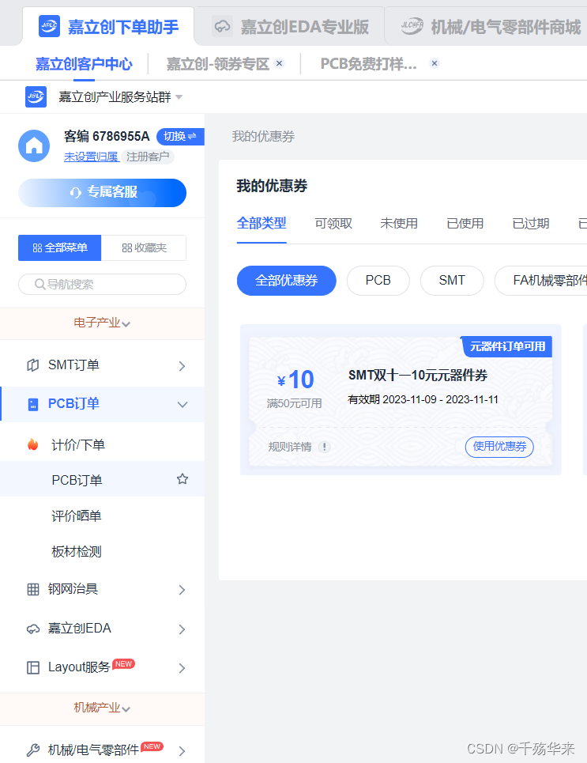Open the 嘉立创-领券专区 tab
This screenshot has width=587, height=763.
[x=218, y=64]
